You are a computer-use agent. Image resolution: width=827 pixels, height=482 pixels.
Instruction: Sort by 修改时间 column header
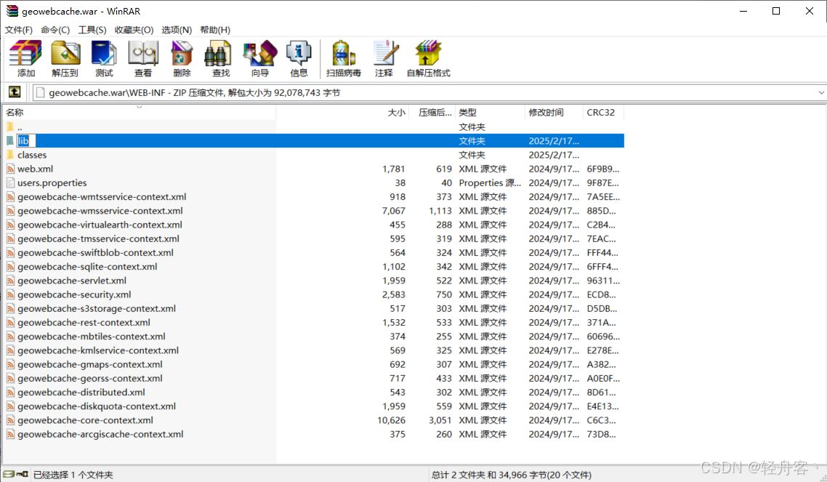pos(554,113)
